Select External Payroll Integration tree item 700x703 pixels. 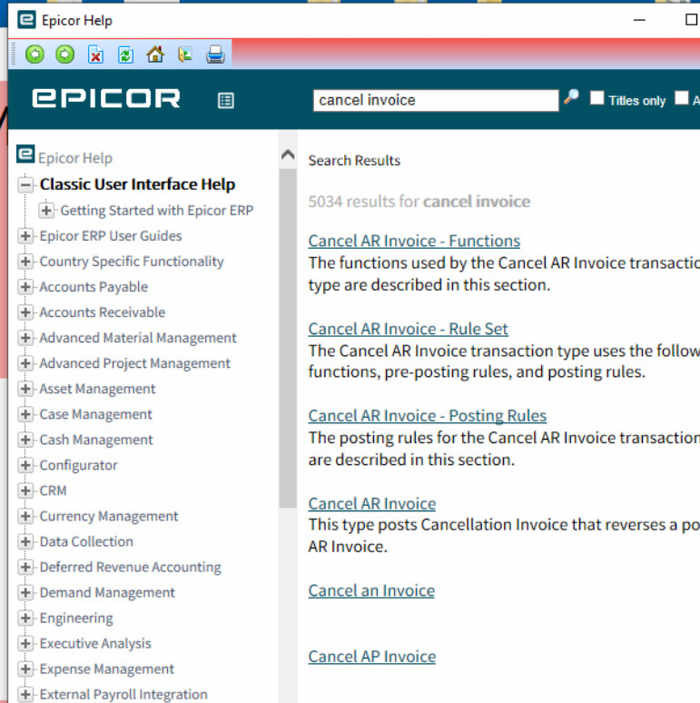click(x=123, y=695)
